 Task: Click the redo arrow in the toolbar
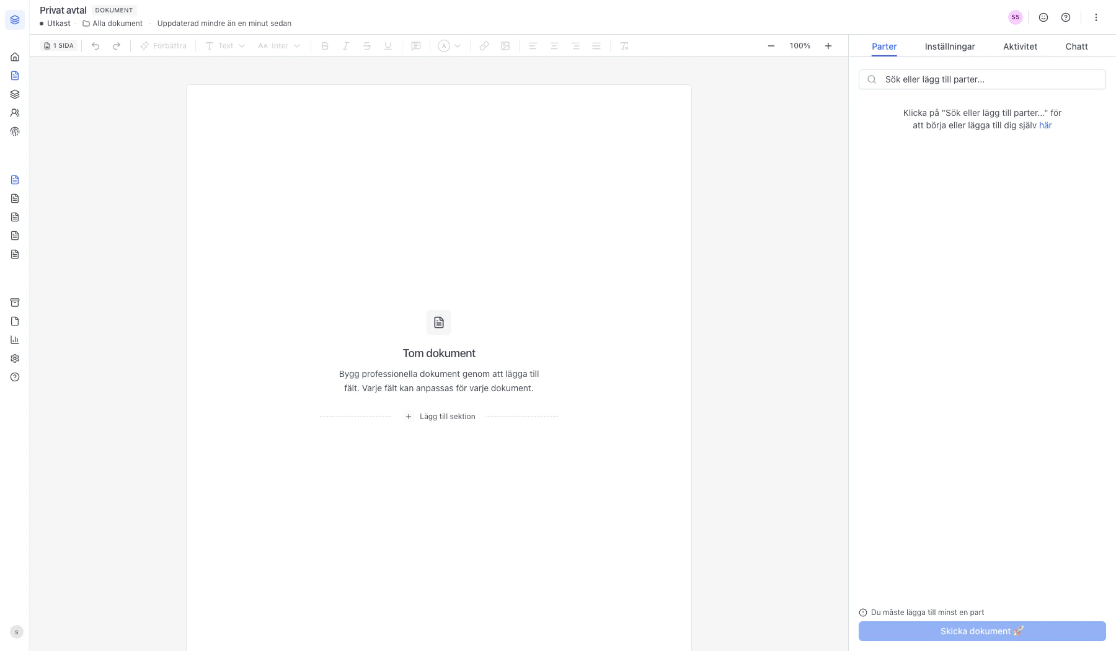pyautogui.click(x=117, y=46)
